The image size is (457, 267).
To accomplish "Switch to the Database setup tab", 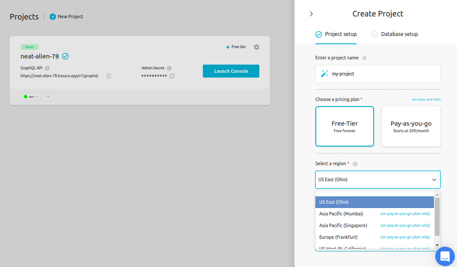I will pyautogui.click(x=399, y=34).
